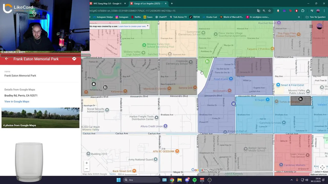Close the 'map was created by a user' notice
The width and height of the screenshot is (328, 184).
[148, 26]
